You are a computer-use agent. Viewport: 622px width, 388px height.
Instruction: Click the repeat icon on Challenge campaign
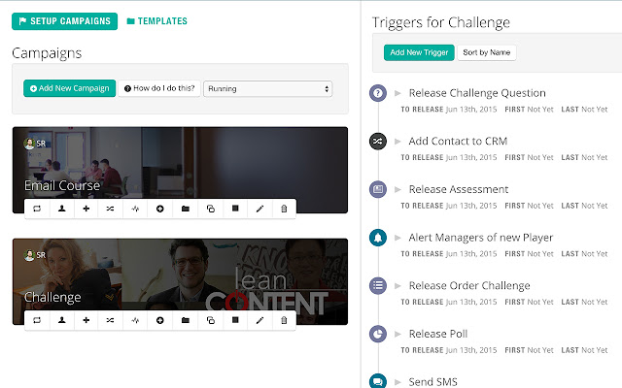coord(37,320)
